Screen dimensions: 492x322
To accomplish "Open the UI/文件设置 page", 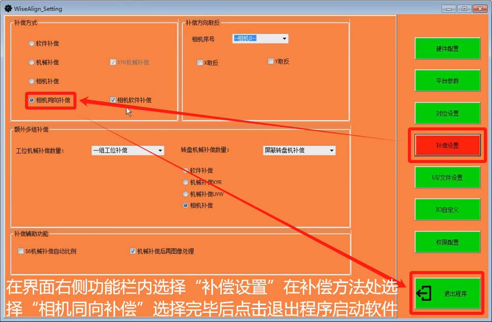I will coord(447,177).
